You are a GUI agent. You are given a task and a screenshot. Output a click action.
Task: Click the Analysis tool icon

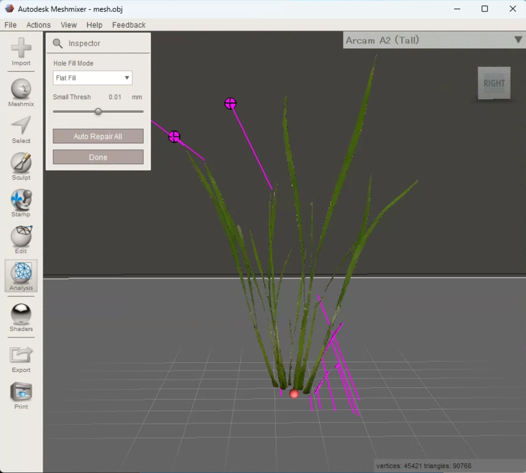pos(21,273)
